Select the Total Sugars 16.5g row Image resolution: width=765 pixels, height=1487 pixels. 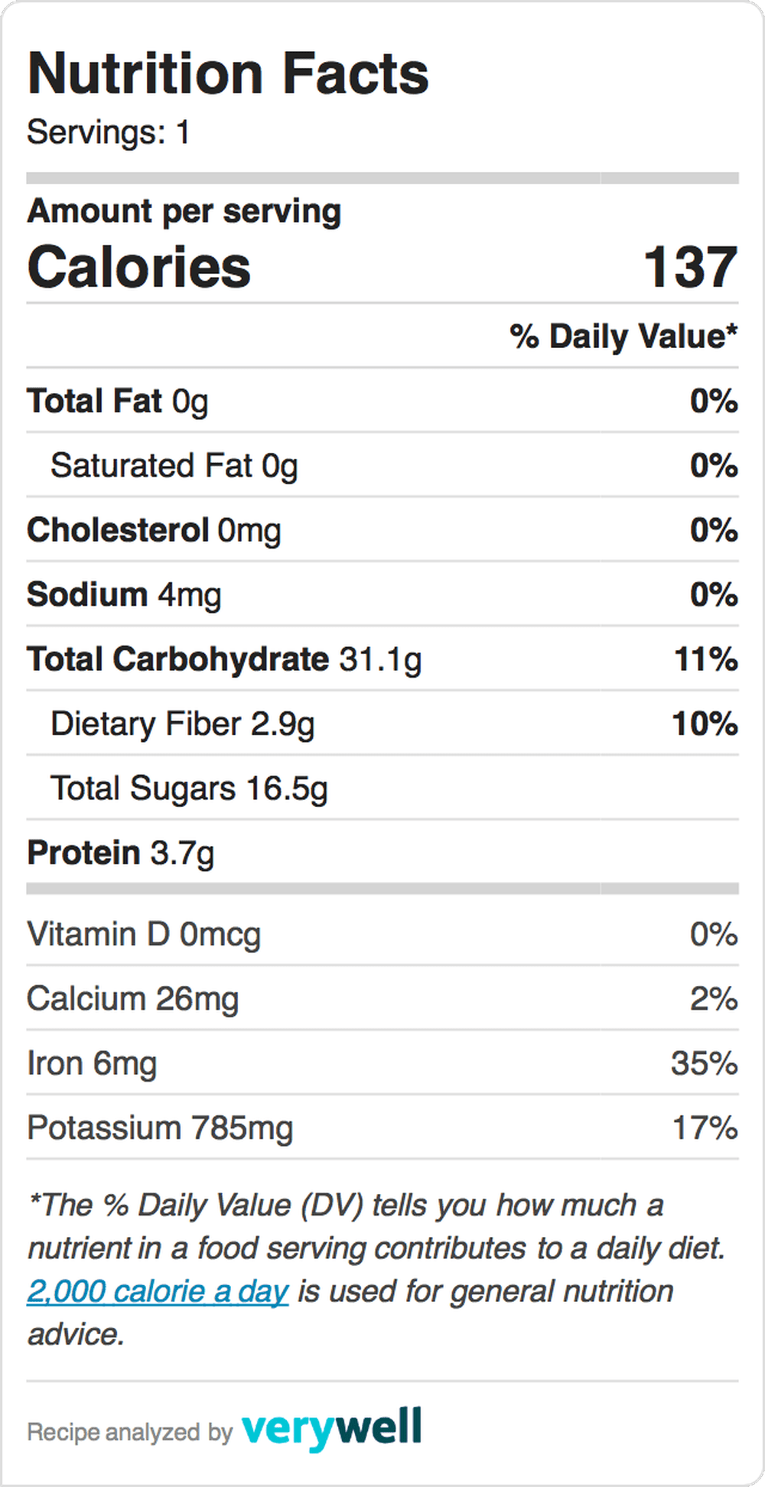click(x=382, y=788)
